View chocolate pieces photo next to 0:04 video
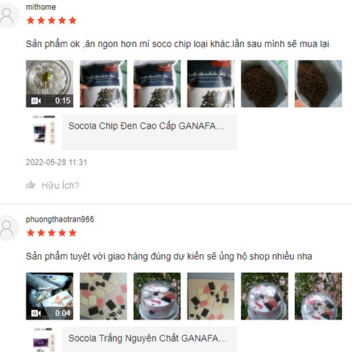This screenshot has width=352, height=352. pos(104,296)
